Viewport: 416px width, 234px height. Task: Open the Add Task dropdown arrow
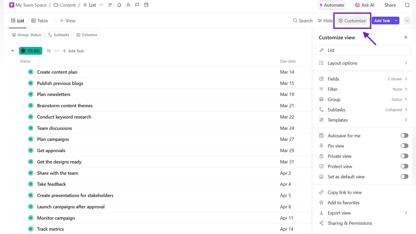pyautogui.click(x=396, y=21)
